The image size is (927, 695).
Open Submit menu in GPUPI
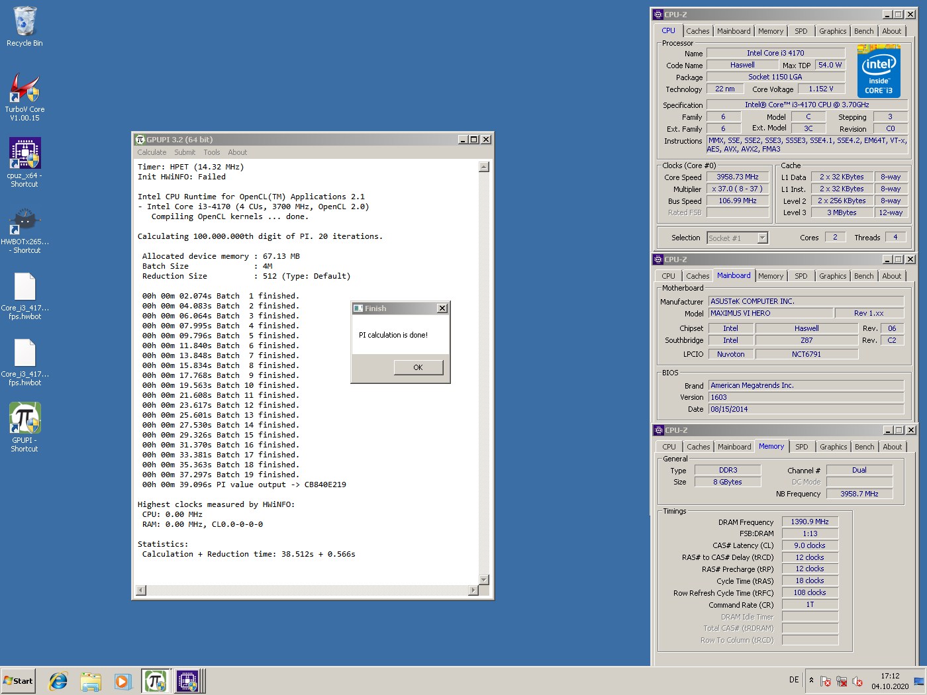click(x=185, y=152)
